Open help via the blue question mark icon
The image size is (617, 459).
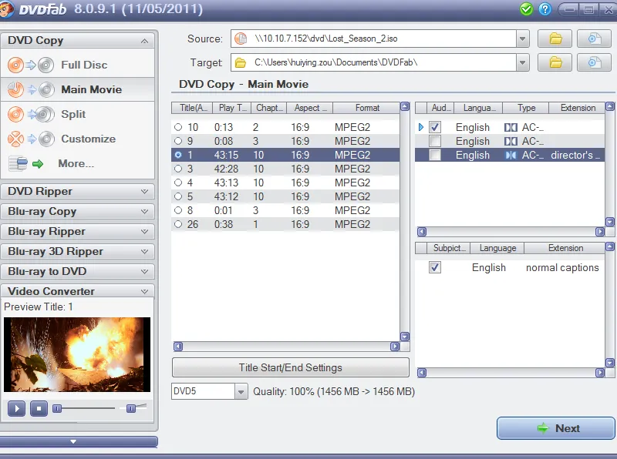coord(545,8)
